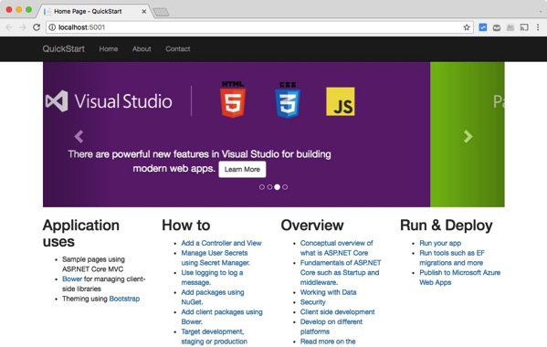Image resolution: width=547 pixels, height=347 pixels.
Task: Select the first carousel indicator dot
Action: 262,187
